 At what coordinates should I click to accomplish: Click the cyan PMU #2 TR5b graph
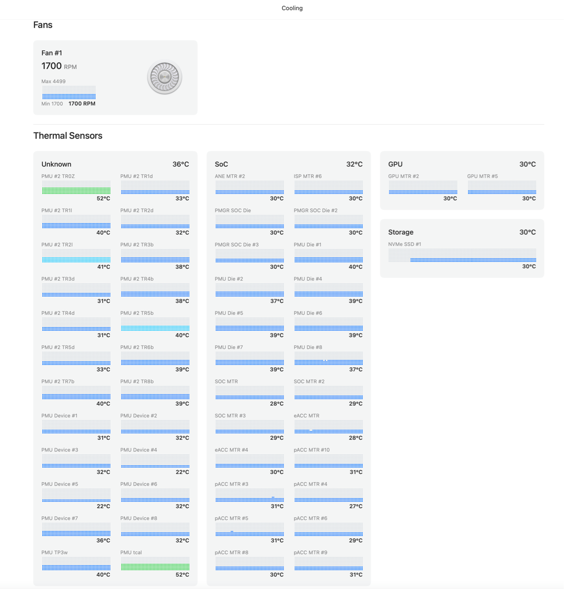(x=155, y=325)
